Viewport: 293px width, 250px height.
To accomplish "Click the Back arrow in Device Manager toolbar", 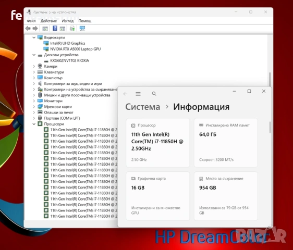I will (x=28, y=29).
